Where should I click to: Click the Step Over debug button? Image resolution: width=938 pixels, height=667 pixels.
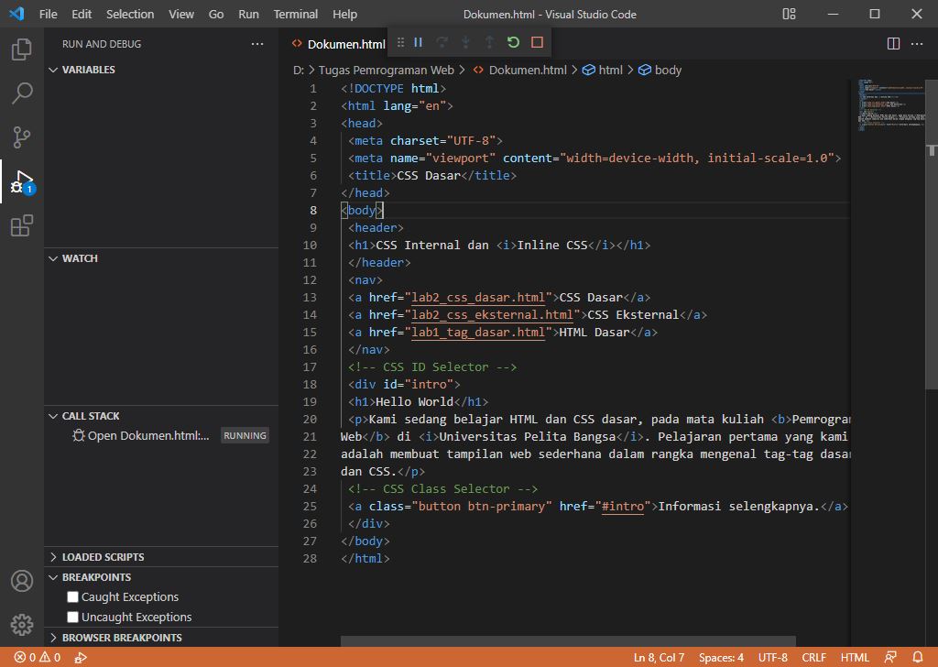[442, 42]
